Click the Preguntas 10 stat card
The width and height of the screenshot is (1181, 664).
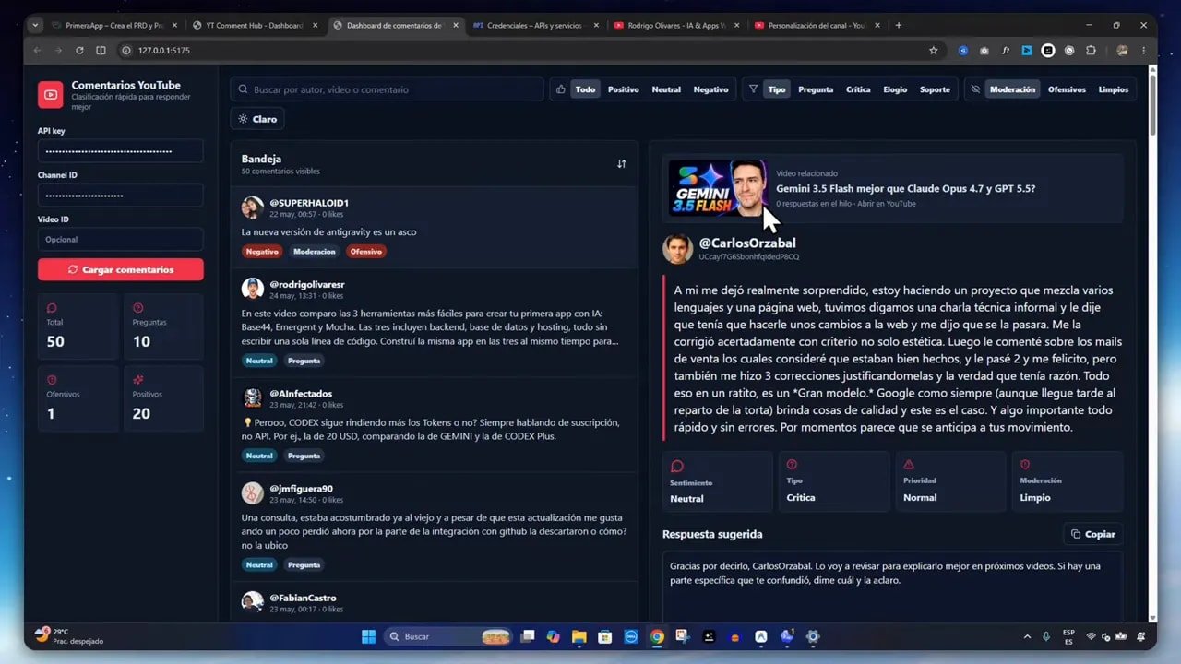coord(163,326)
